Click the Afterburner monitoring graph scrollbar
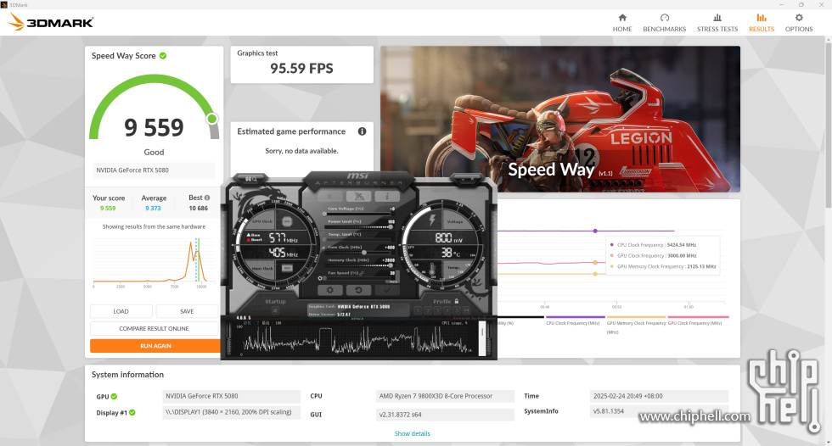This screenshot has width=832, height=446. tap(482, 339)
